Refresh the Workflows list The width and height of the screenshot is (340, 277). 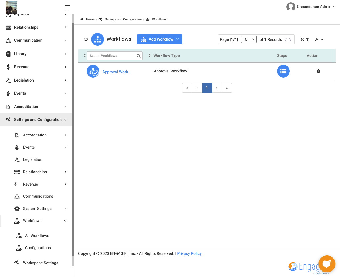pyautogui.click(x=86, y=39)
